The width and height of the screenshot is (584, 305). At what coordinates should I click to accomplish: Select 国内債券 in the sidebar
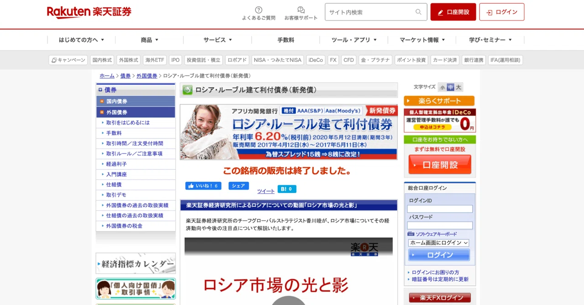[136, 101]
